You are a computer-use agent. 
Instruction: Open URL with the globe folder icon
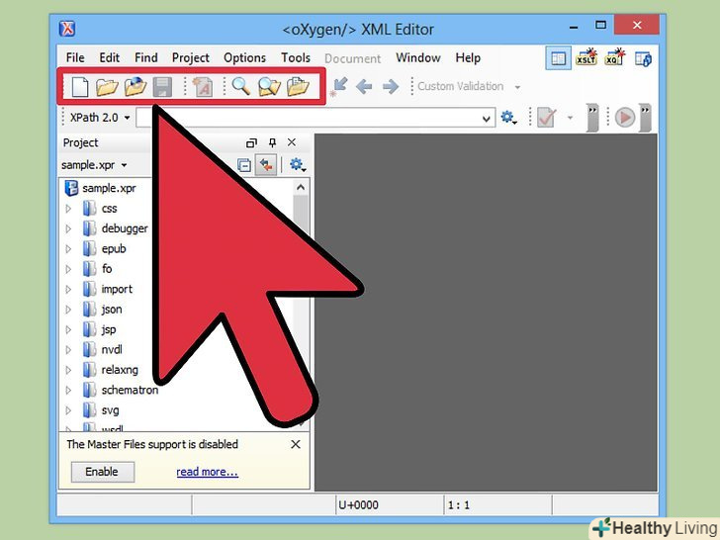135,86
